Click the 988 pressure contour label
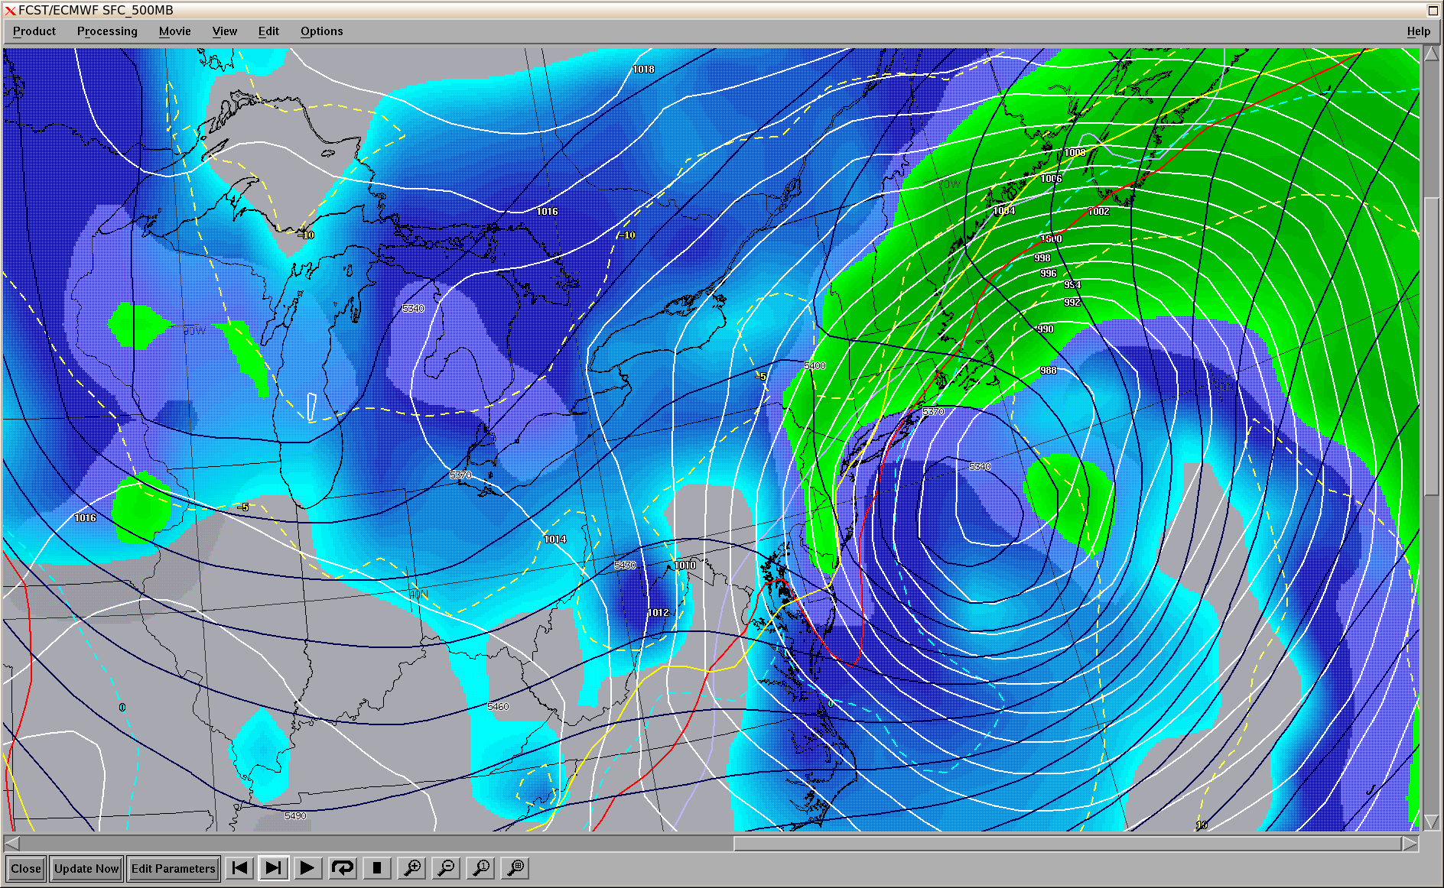This screenshot has width=1444, height=888. point(1048,371)
